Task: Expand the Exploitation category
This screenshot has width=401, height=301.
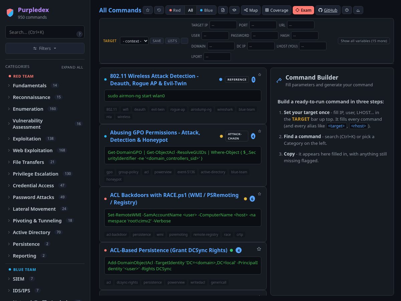Action: [45, 139]
